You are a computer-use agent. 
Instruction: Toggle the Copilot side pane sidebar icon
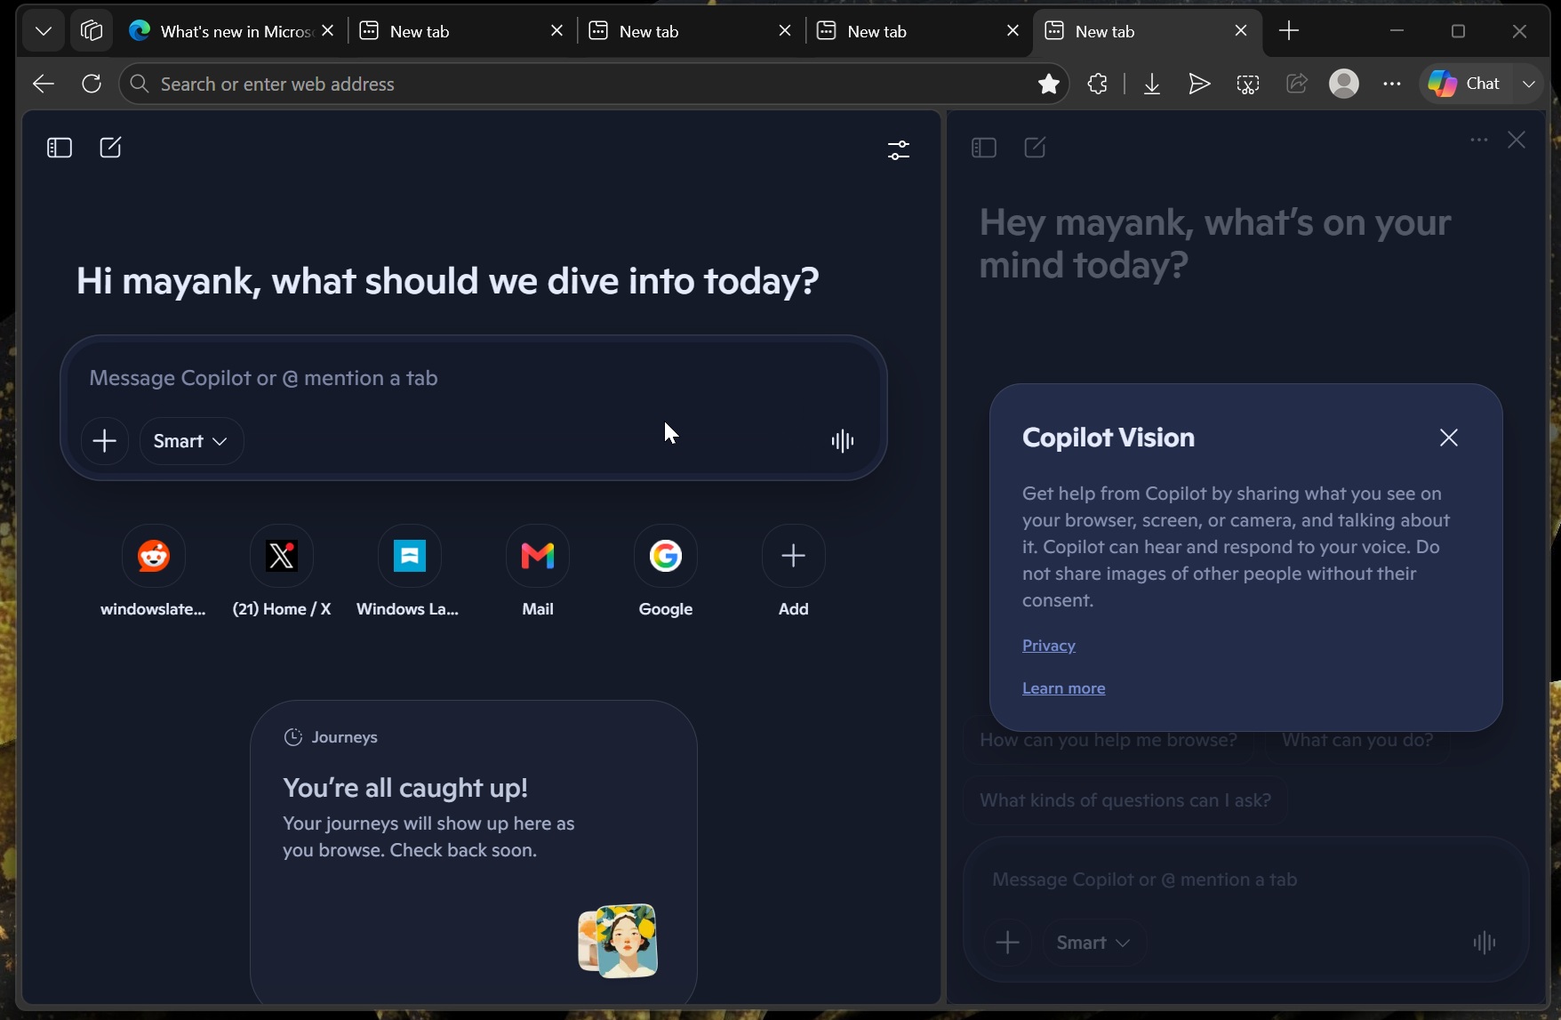(x=984, y=148)
